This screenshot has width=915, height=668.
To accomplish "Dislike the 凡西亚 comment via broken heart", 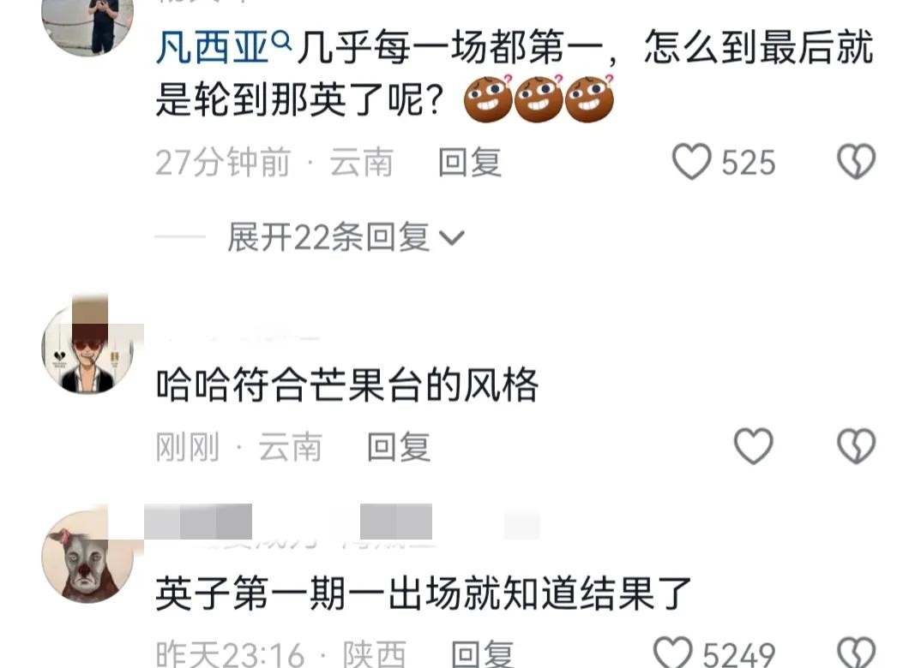I will pos(856,162).
